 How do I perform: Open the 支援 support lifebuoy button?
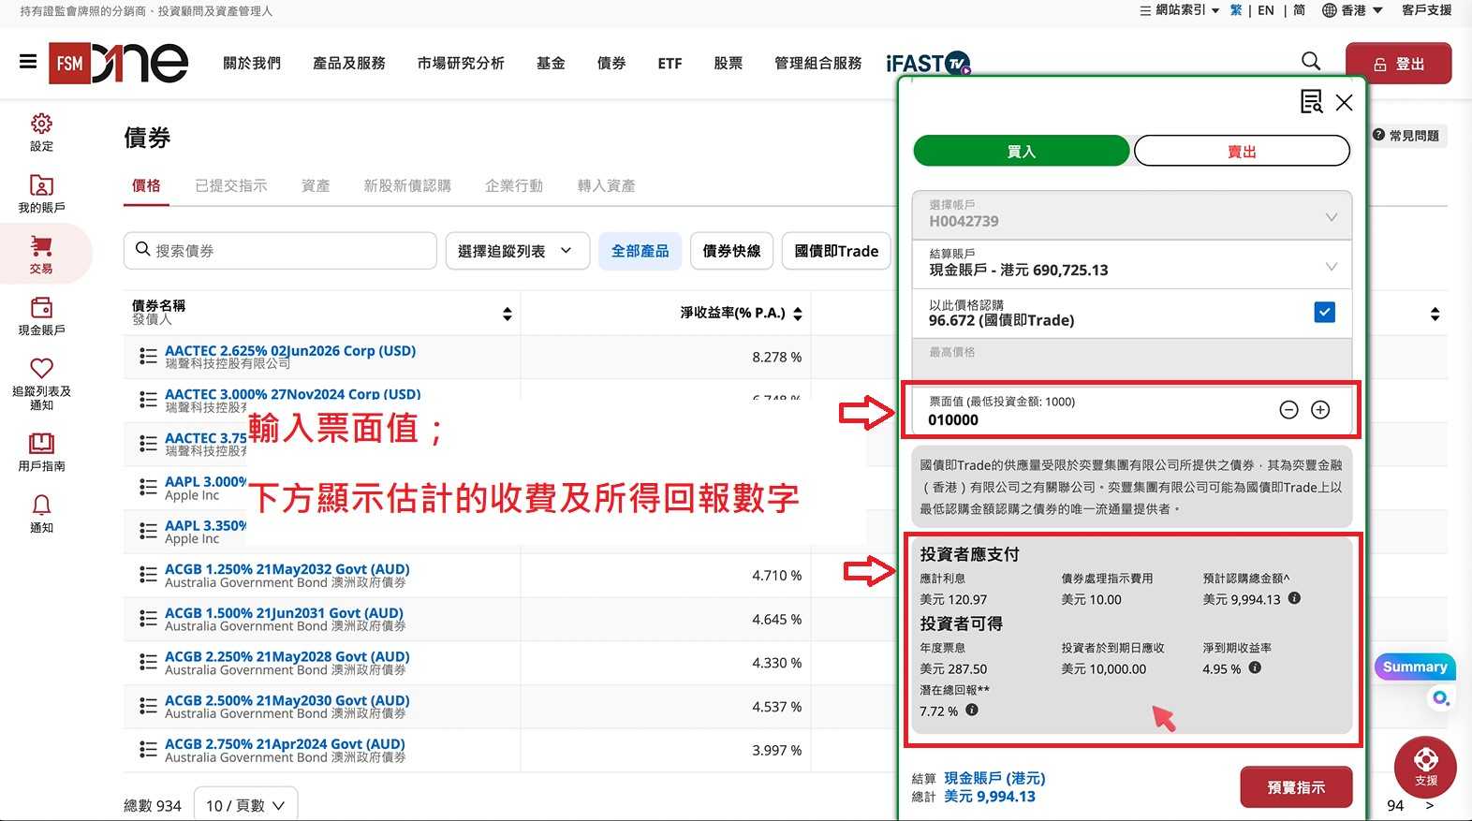tap(1425, 768)
